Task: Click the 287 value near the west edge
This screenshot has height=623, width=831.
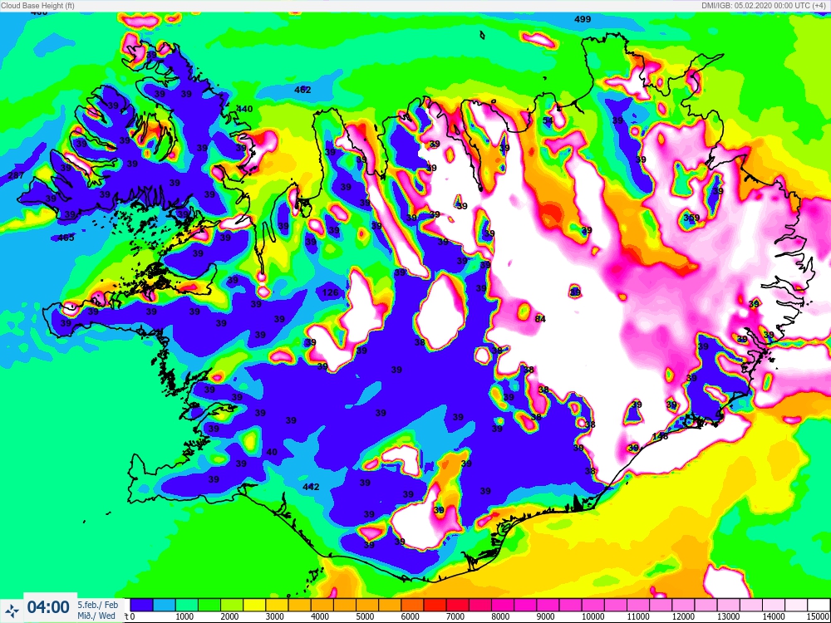Action: point(16,174)
